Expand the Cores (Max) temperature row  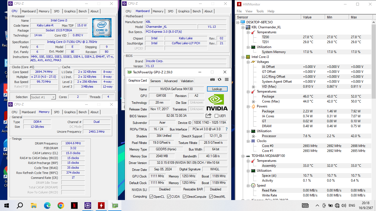253,101
